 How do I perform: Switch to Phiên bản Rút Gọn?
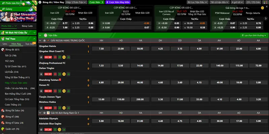(x=18, y=3)
